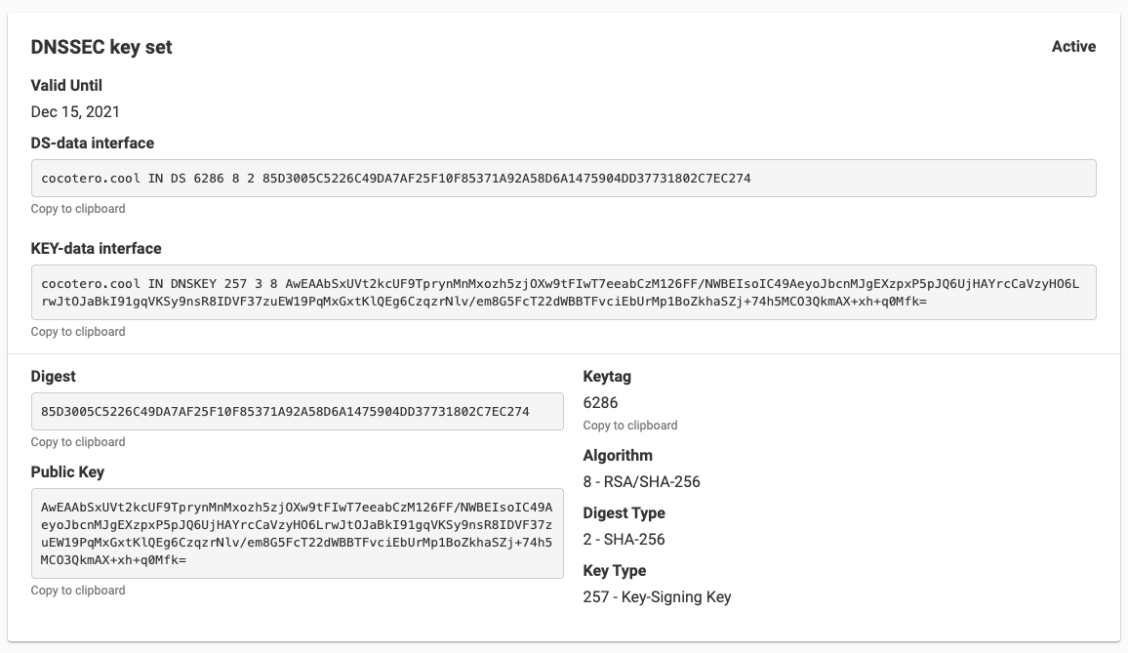Viewport: 1128px width, 653px height.
Task: Copy the Public Key to clipboard
Action: pos(78,590)
